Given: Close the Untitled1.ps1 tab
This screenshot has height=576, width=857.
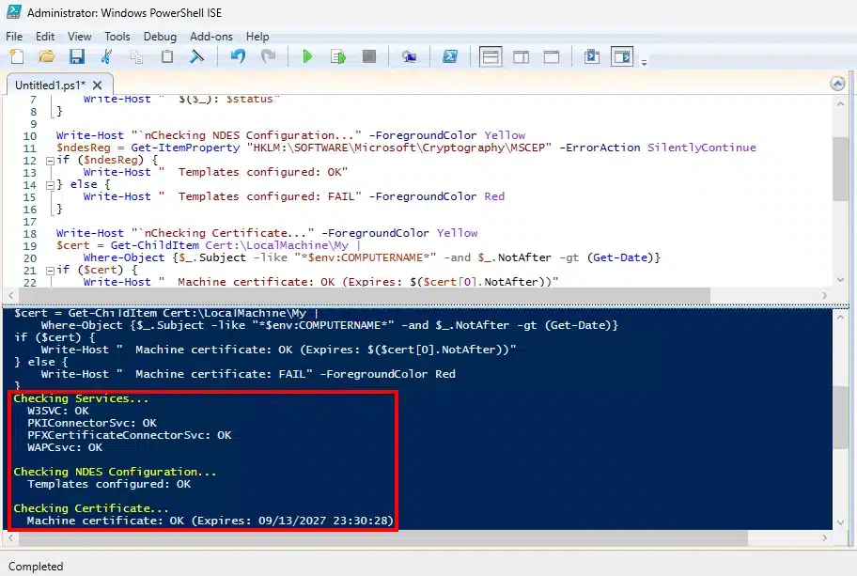Looking at the screenshot, I should (x=97, y=85).
